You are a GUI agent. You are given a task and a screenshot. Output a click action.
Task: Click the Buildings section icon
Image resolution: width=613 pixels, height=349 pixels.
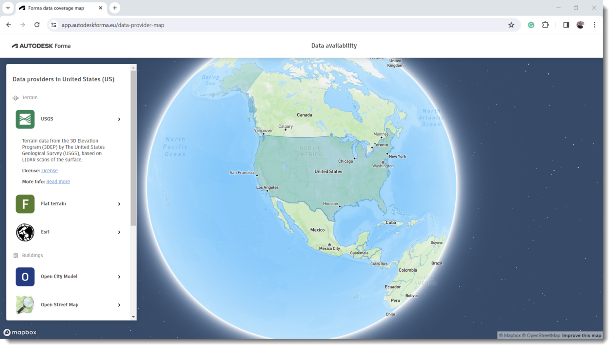coord(15,255)
